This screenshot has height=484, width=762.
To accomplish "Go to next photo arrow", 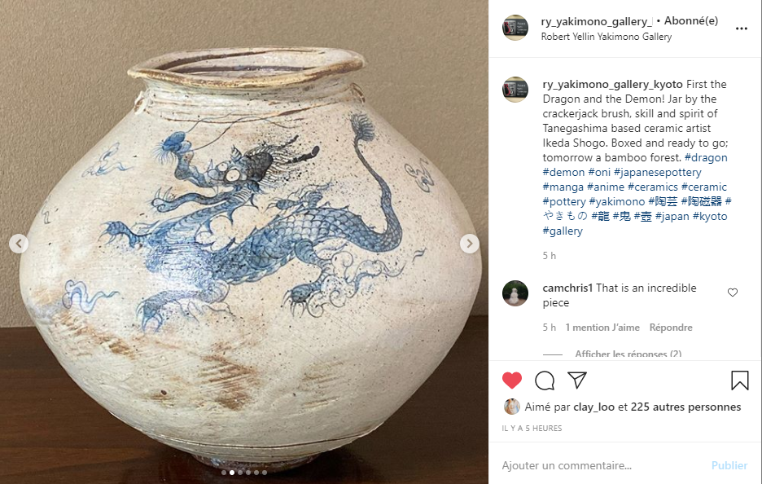I will [x=470, y=244].
